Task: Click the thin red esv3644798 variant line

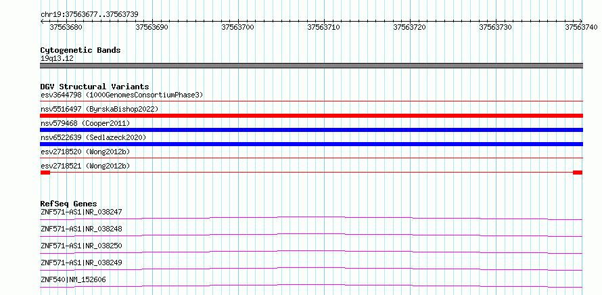Action: pos(312,101)
